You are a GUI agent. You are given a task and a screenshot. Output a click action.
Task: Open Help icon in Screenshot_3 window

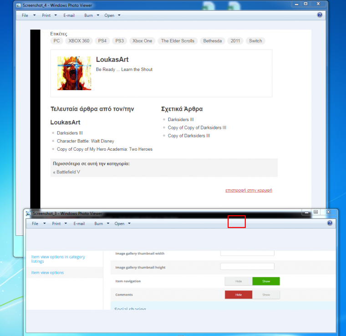pos(330,223)
